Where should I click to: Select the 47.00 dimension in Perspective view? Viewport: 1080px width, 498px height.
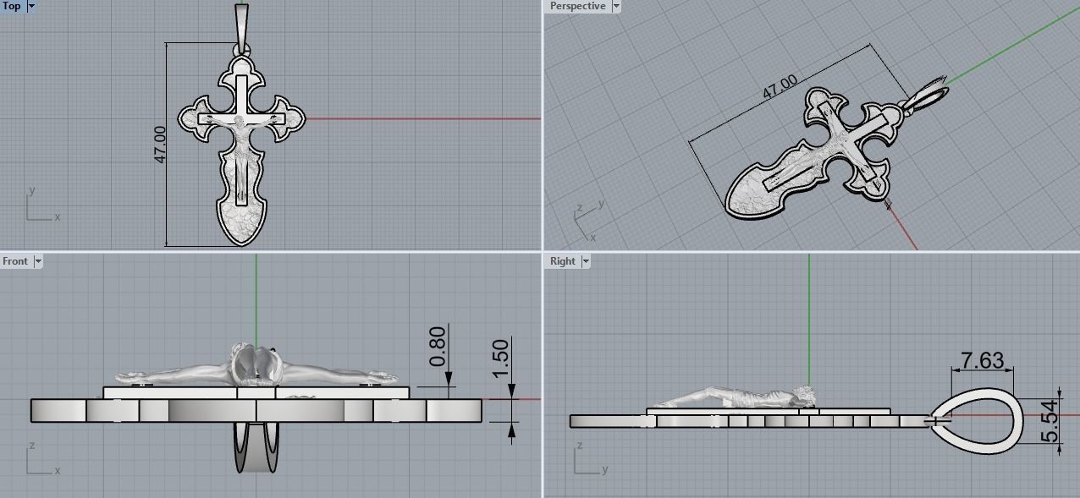click(x=780, y=87)
